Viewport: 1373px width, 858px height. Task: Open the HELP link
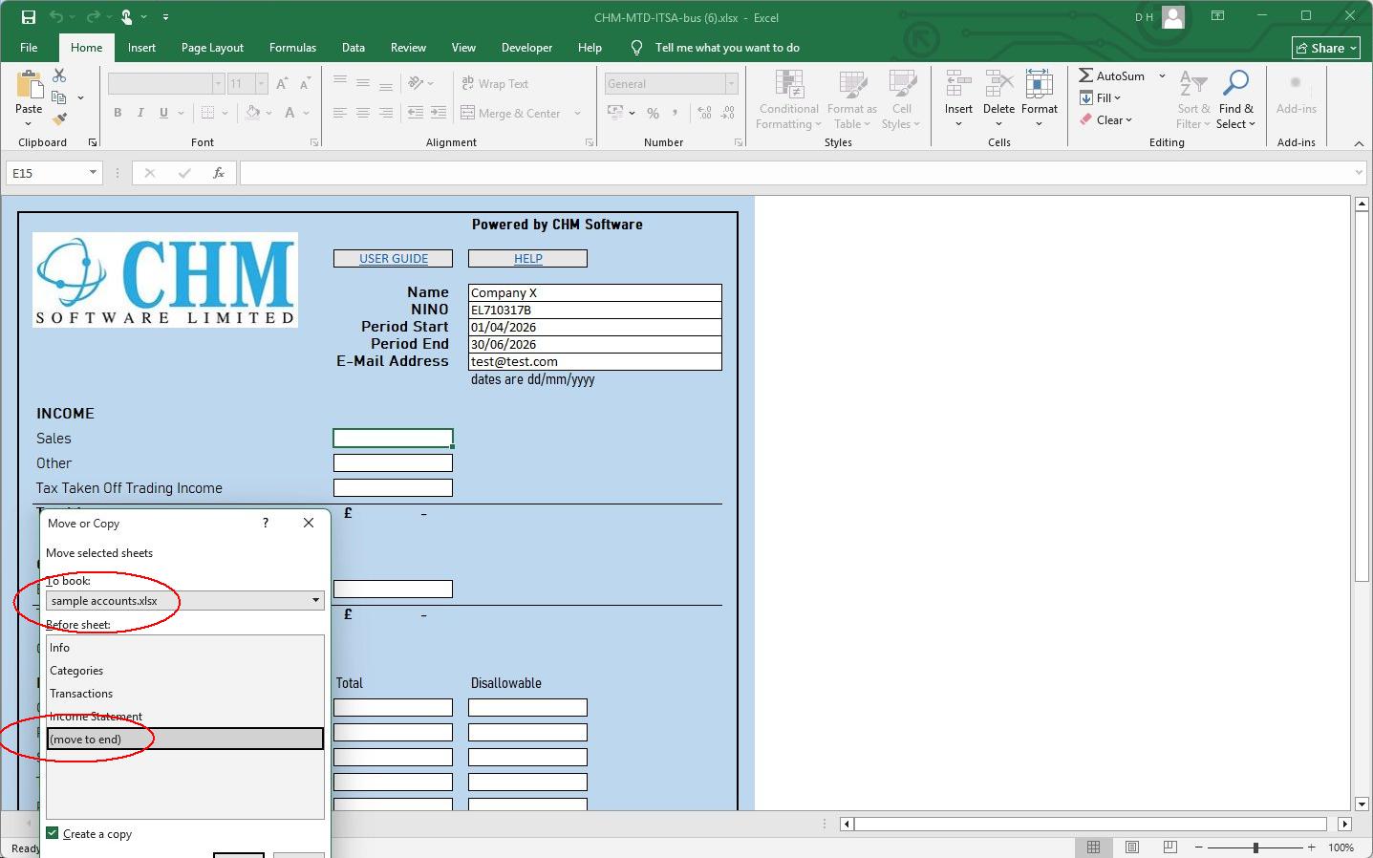[527, 259]
